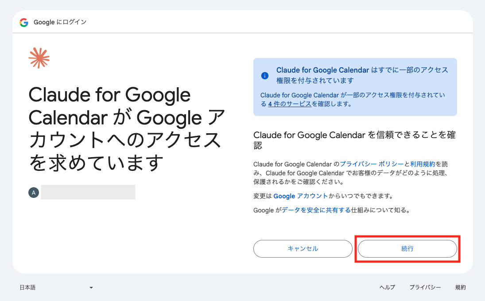
Task: Click the Claude for Google Calendar main heading
Action: click(x=127, y=128)
